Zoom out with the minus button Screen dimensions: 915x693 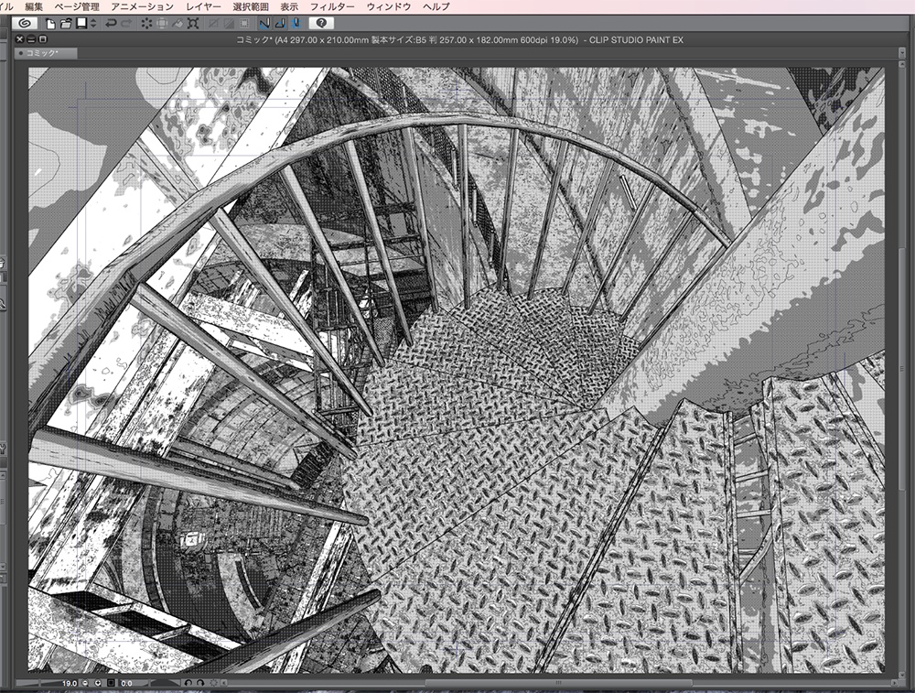coord(85,683)
